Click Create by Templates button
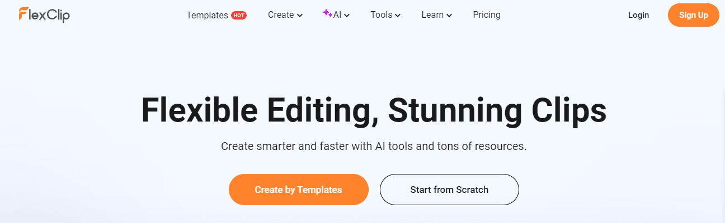The width and height of the screenshot is (725, 223). 299,190
